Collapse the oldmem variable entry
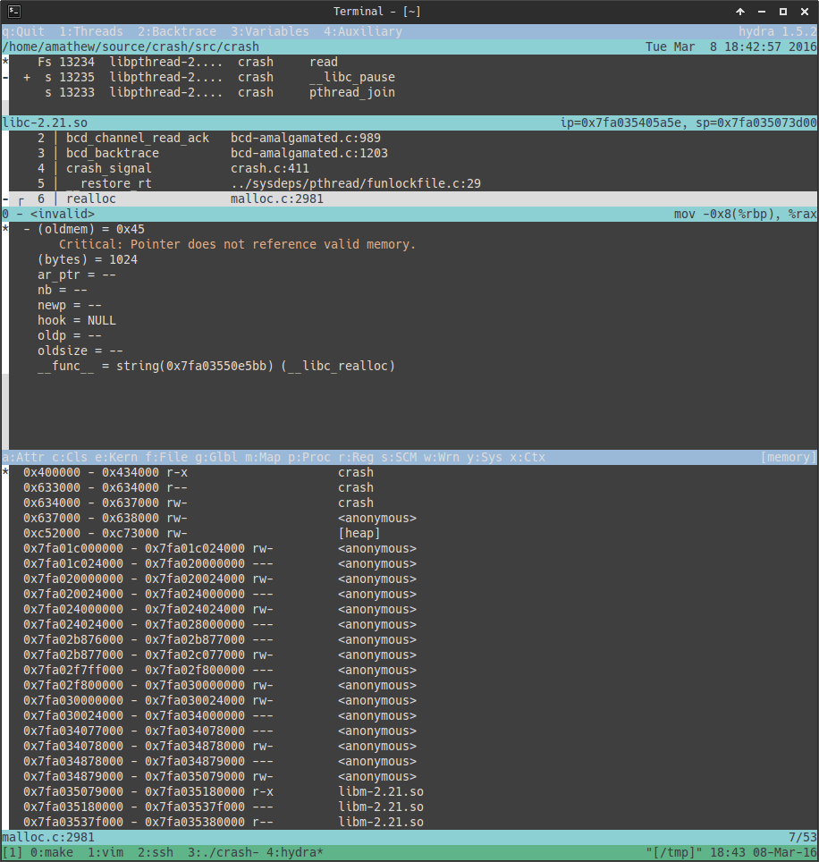The image size is (819, 862). pos(27,229)
